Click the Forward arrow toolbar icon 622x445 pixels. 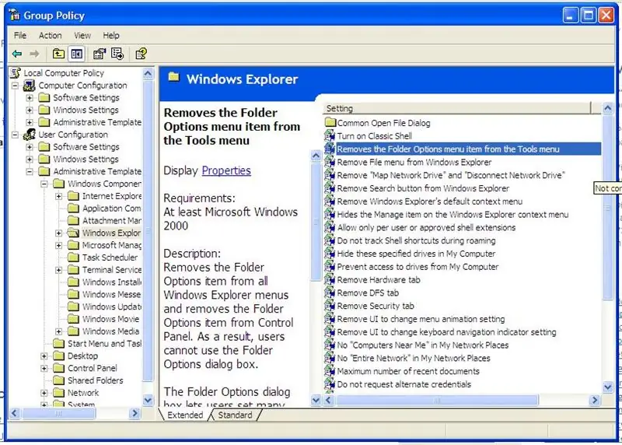[34, 54]
